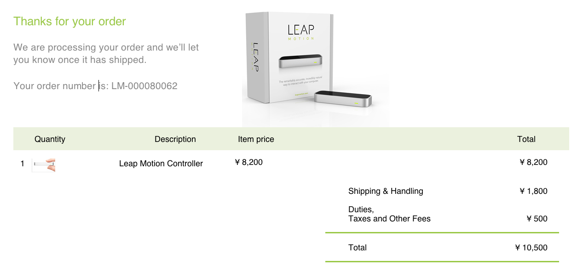Image resolution: width=583 pixels, height=277 pixels.
Task: Click the quantity value 1 in the order row
Action: (x=23, y=164)
